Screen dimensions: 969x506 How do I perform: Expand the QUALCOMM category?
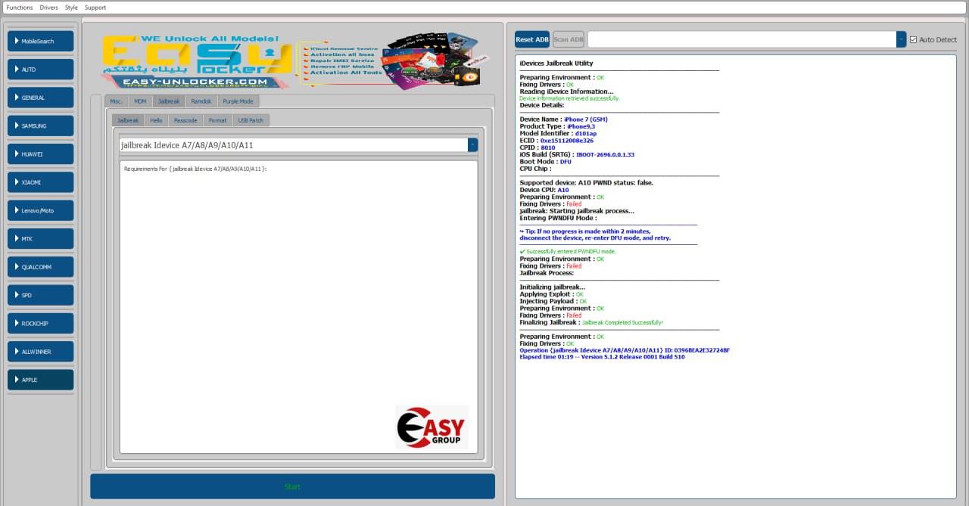point(41,267)
